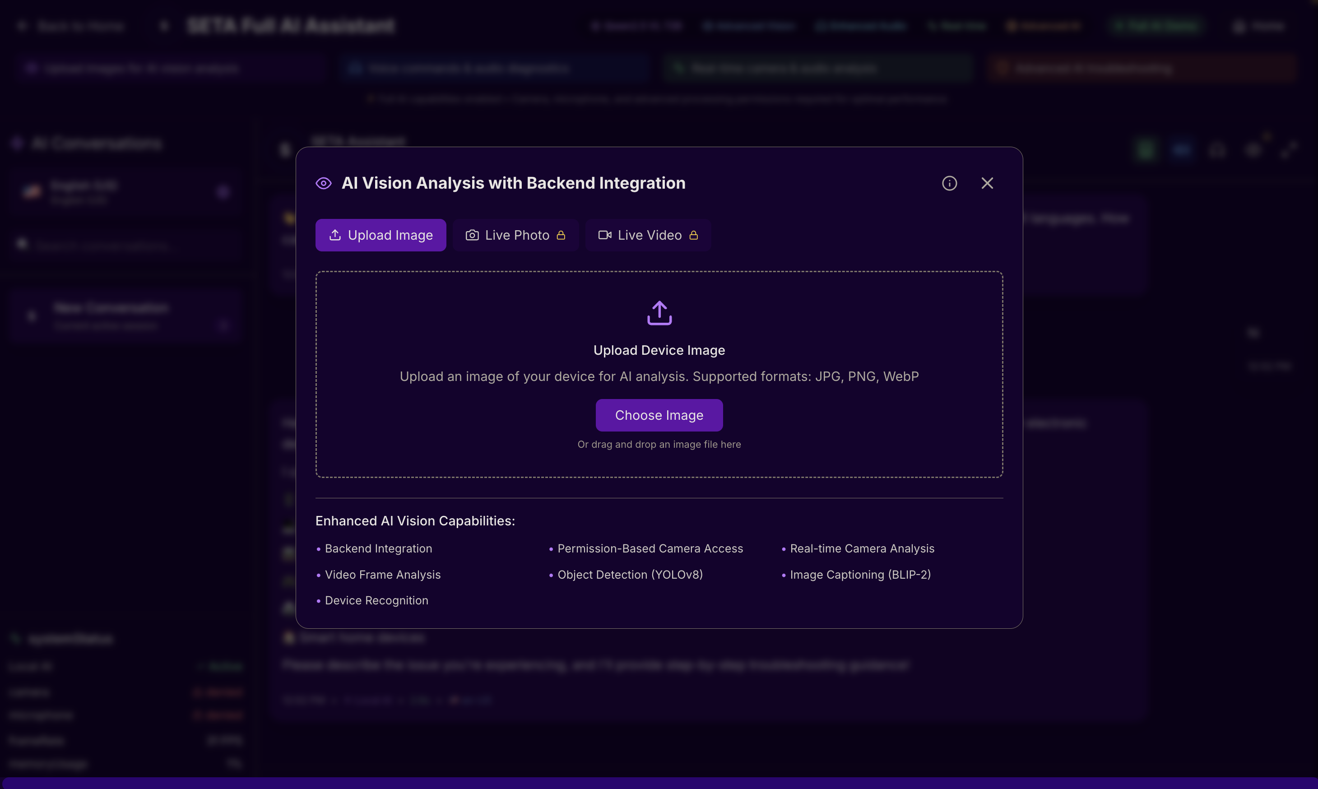Click the Device Recognition capability item

click(x=376, y=601)
